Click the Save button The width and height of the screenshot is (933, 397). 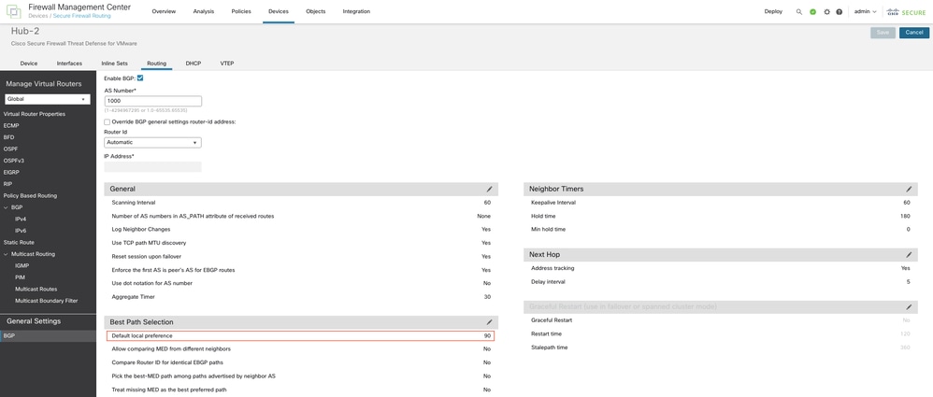883,33
